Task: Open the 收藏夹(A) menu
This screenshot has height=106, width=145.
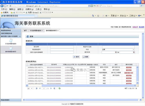Action: (30, 9)
